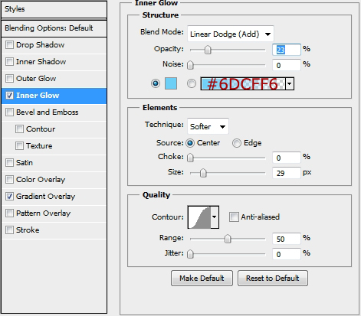Select the gradient radio button
This screenshot has width=361, height=316.
click(192, 83)
